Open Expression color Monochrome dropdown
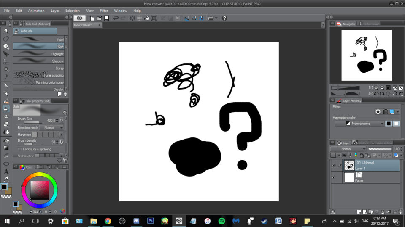The image size is (405, 227). [359, 124]
